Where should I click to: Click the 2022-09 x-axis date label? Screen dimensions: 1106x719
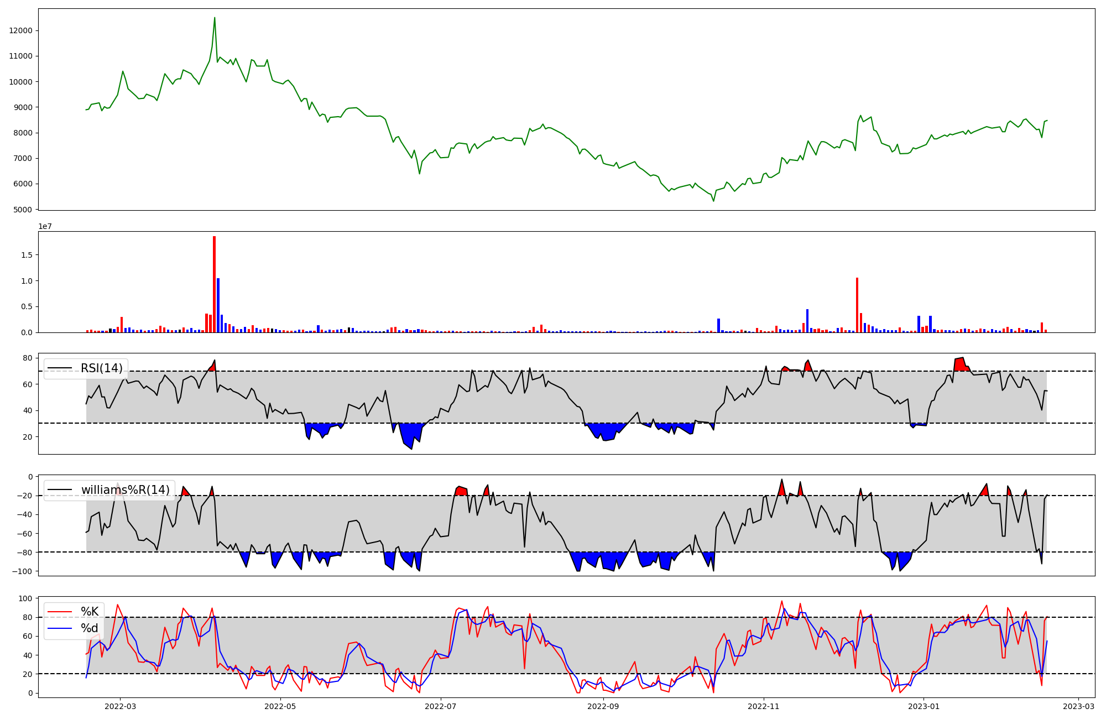(603, 706)
